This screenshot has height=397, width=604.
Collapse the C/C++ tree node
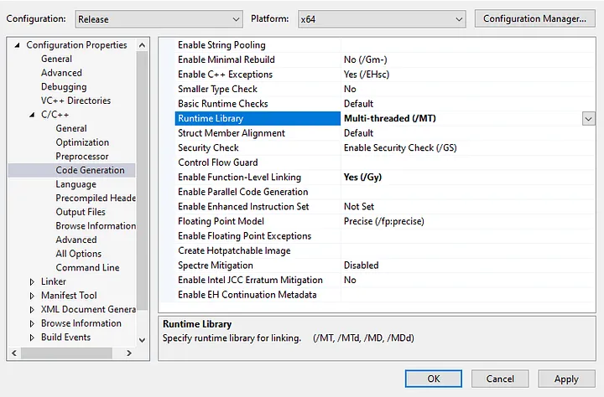[x=32, y=115]
